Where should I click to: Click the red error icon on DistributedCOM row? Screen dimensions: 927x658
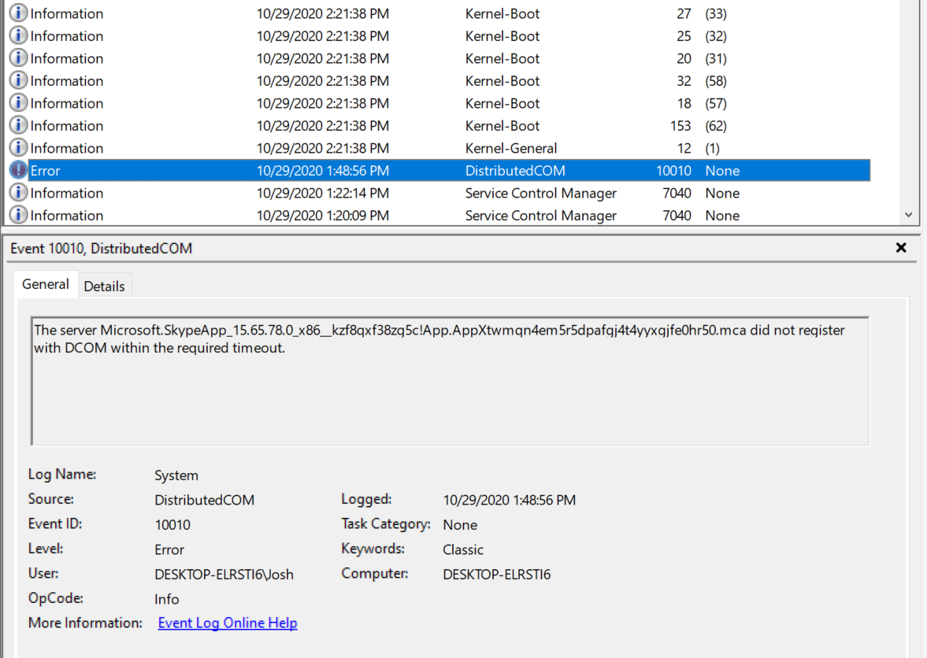point(18,171)
